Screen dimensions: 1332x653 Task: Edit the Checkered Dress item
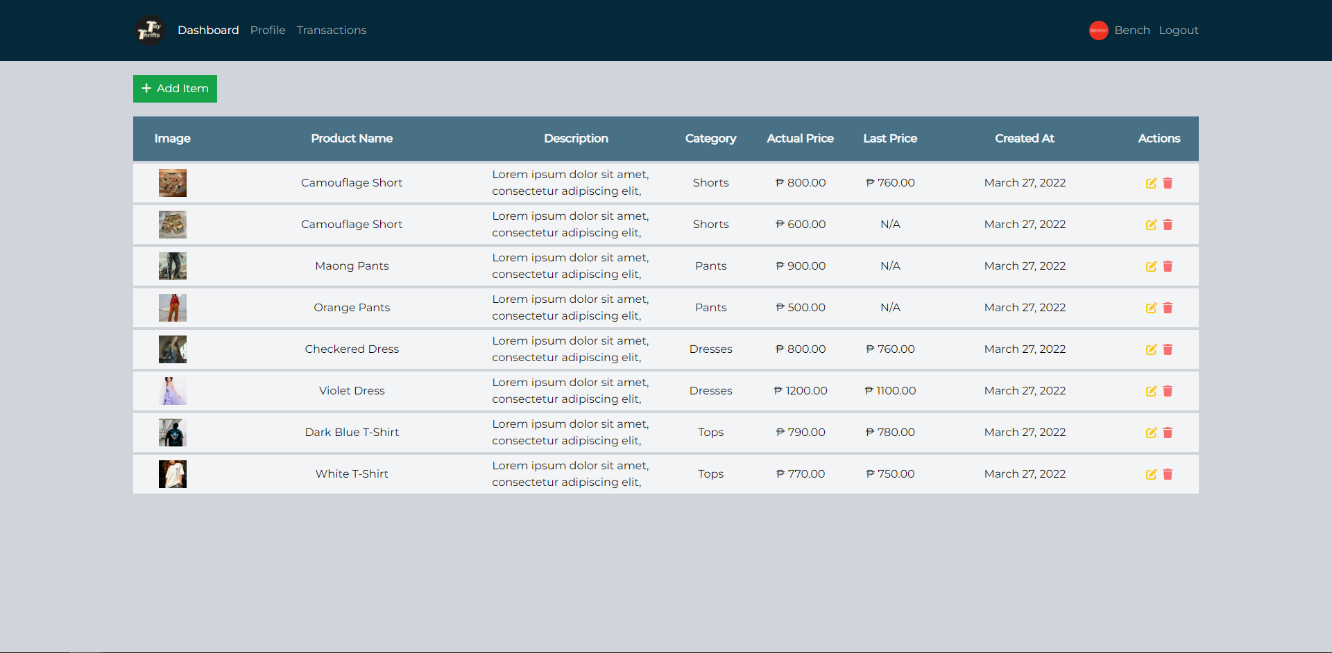coord(1151,349)
